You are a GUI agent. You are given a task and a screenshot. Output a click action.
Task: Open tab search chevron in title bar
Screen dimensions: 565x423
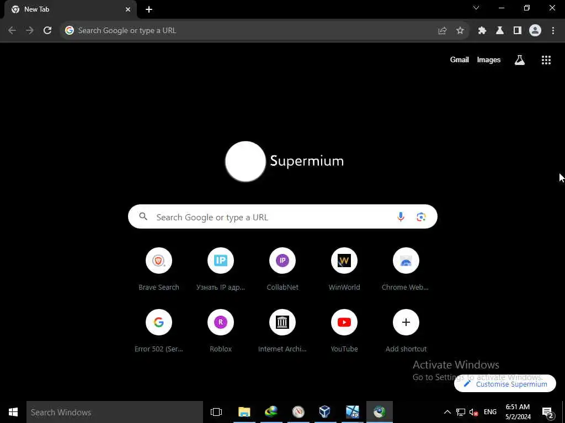(476, 8)
